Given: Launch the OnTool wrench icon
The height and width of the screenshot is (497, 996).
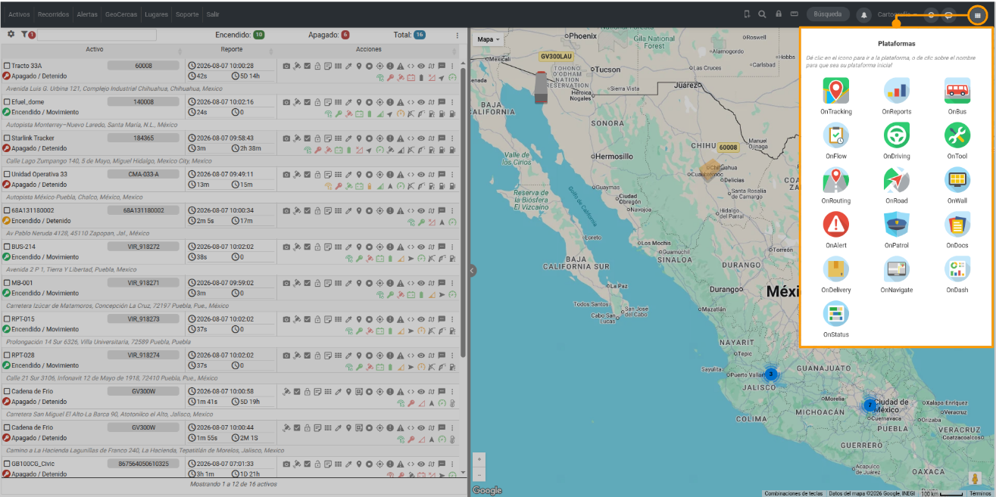Looking at the screenshot, I should (957, 135).
